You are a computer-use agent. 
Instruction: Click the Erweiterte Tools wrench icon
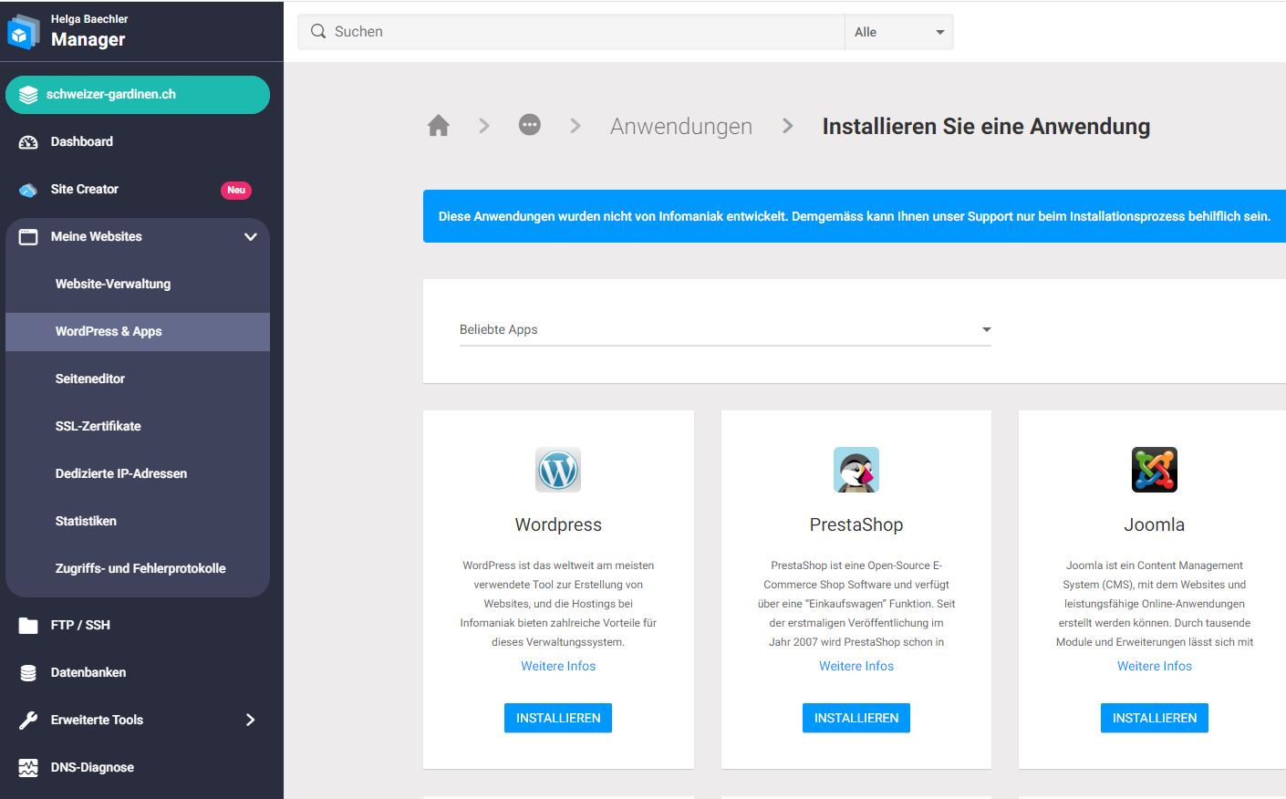point(28,721)
